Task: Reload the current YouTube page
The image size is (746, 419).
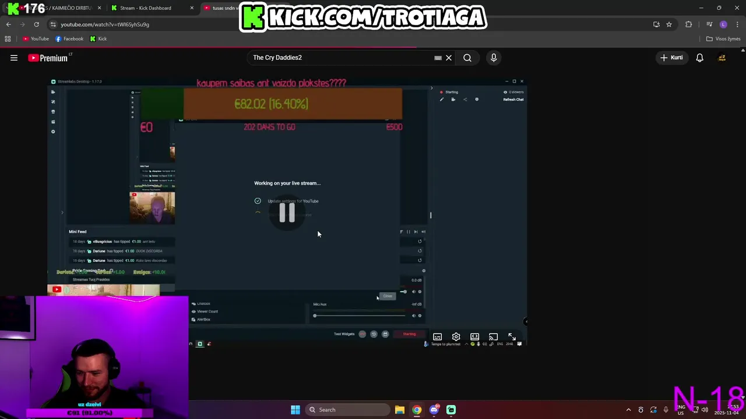Action: click(x=36, y=24)
